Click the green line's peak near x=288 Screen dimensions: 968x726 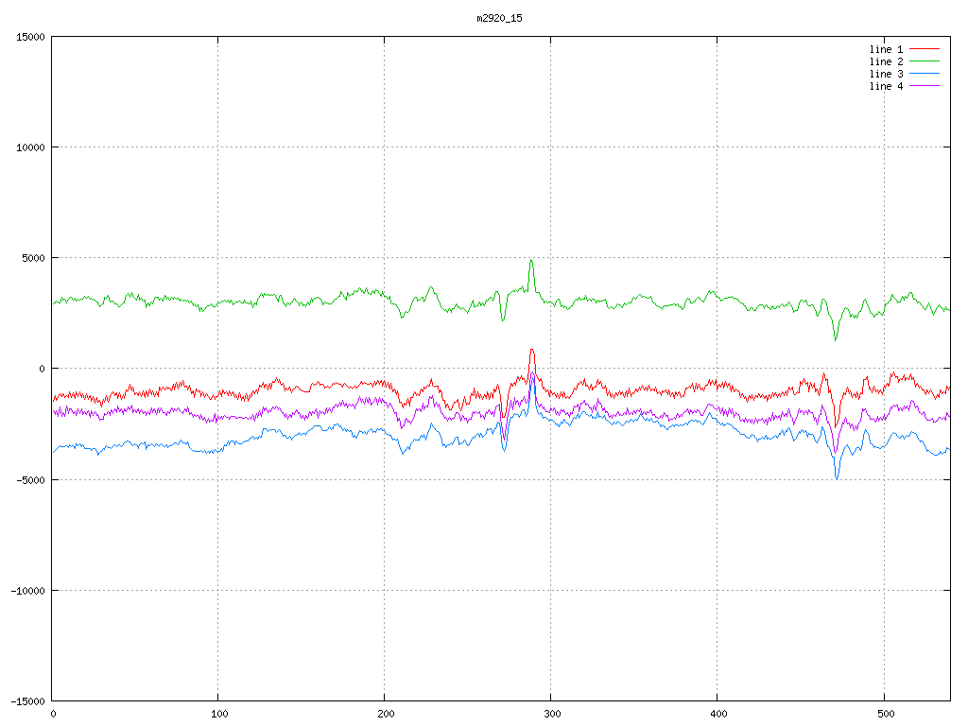tap(531, 261)
